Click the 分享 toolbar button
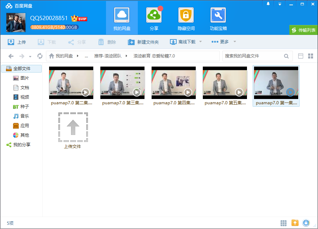This screenshot has height=229, width=318. pos(77,42)
